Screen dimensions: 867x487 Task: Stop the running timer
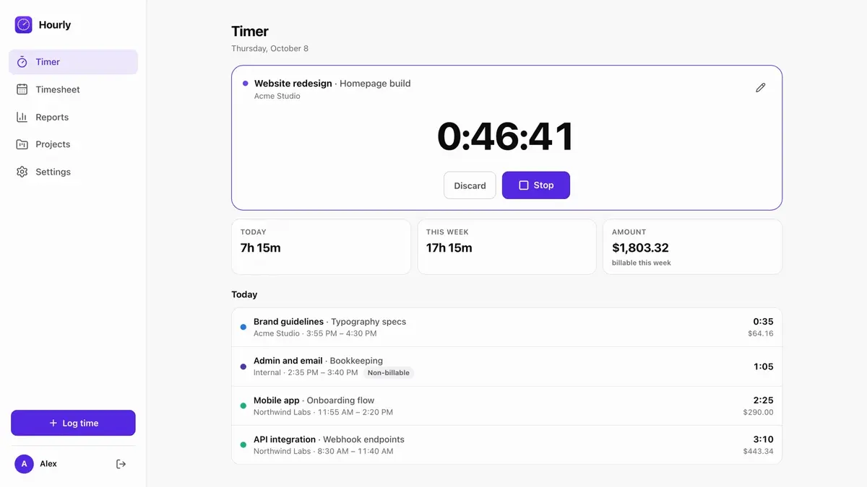(x=536, y=185)
